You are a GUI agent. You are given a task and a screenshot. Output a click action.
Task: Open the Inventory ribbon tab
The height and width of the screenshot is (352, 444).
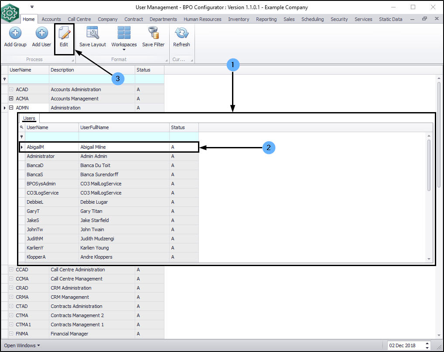239,19
